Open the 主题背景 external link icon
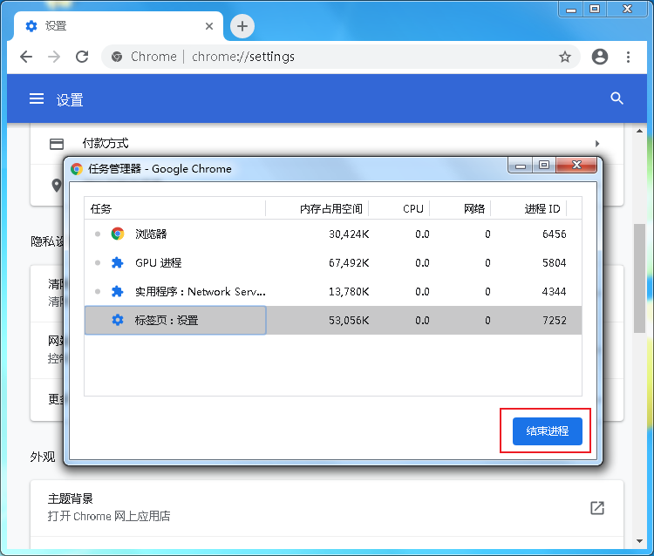 tap(597, 508)
